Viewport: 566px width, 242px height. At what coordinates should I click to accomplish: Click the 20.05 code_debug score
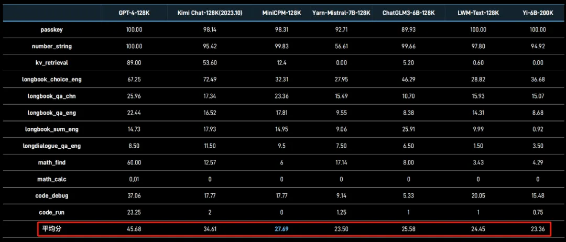click(x=478, y=196)
